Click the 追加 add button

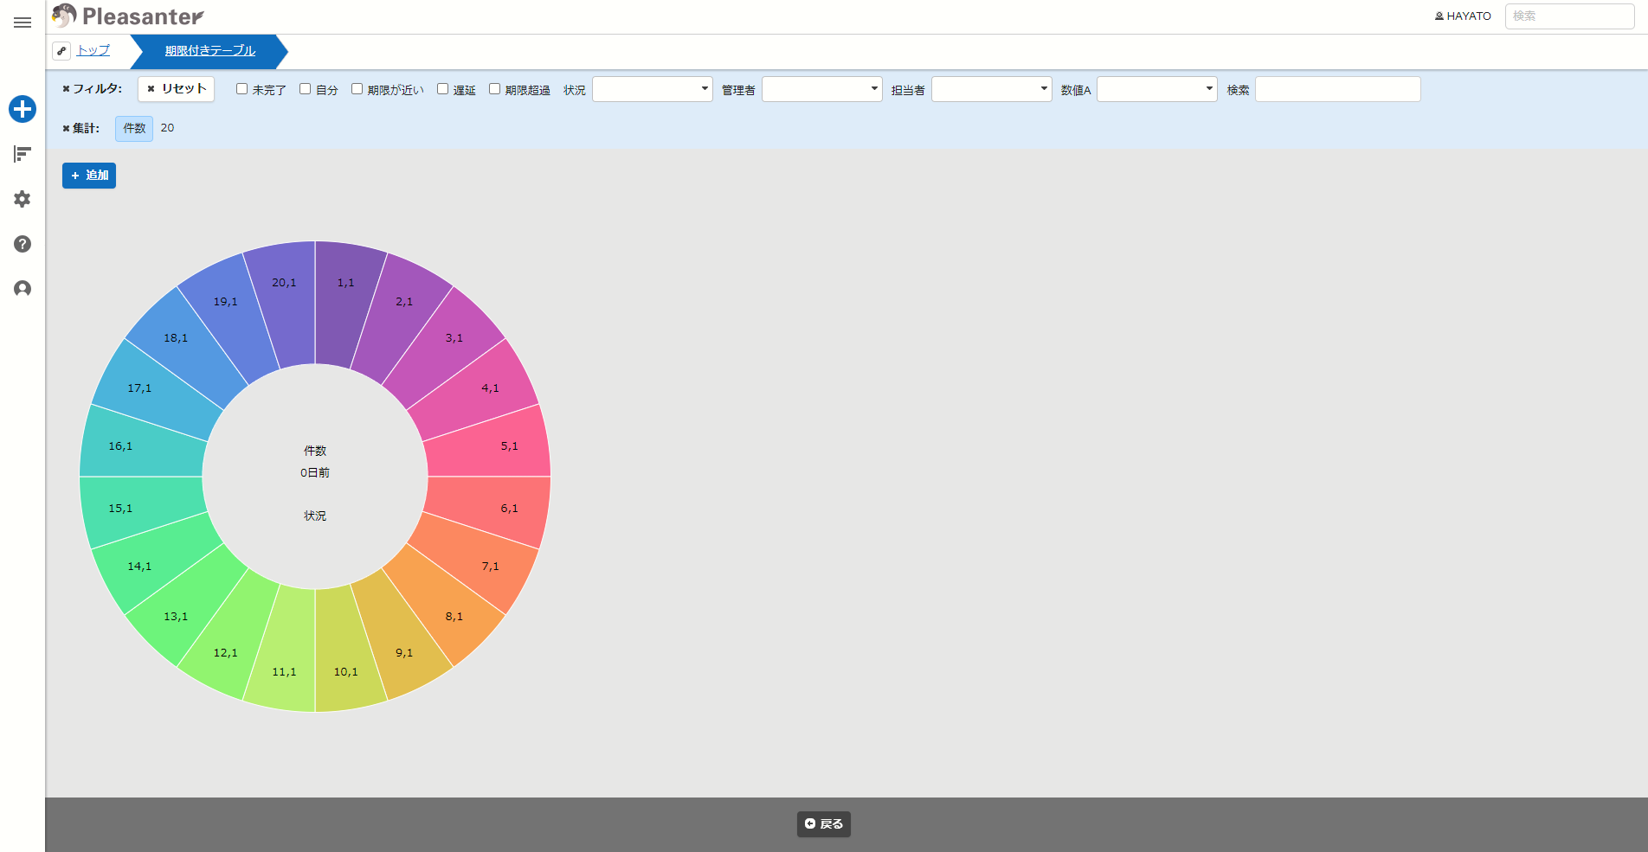coord(89,176)
